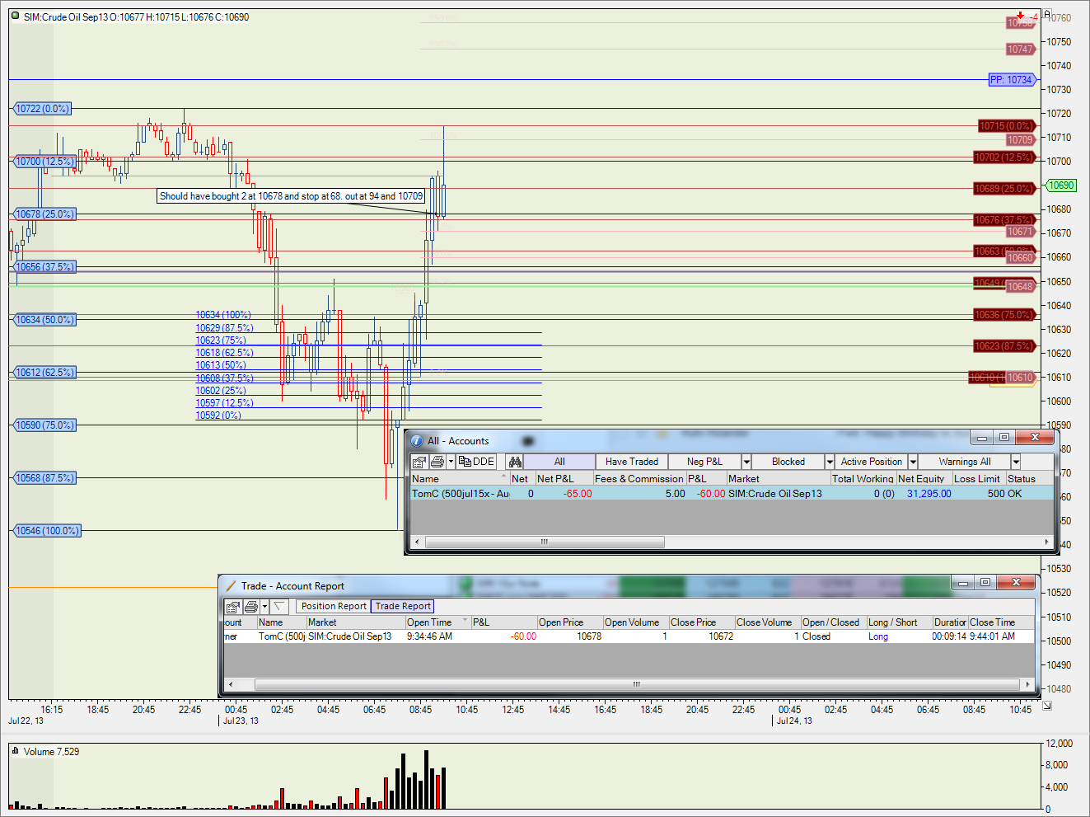Click the info icon in Accounts title bar

[417, 441]
